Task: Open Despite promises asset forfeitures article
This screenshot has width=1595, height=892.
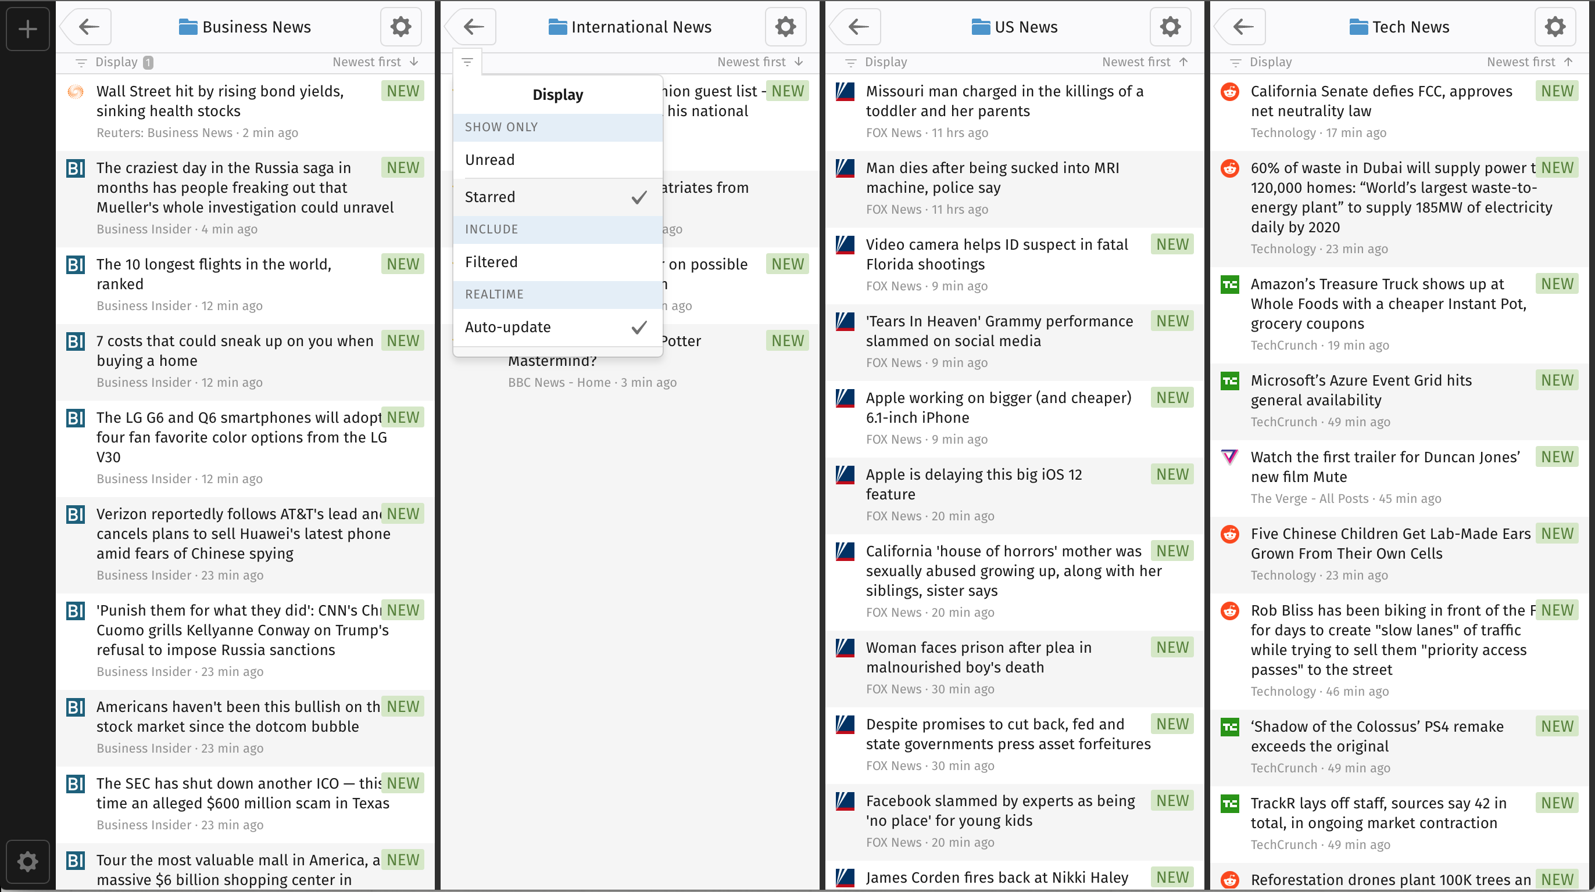Action: [x=1014, y=746]
